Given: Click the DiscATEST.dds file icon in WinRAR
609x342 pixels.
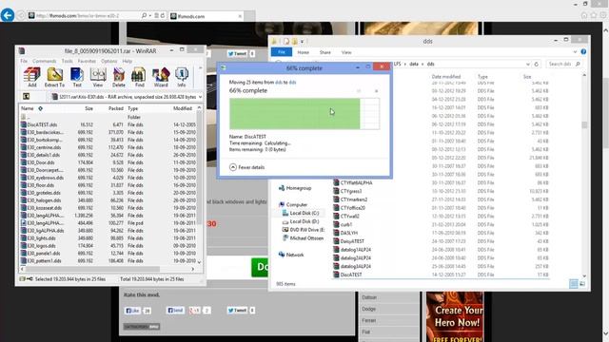Looking at the screenshot, I should pos(23,124).
